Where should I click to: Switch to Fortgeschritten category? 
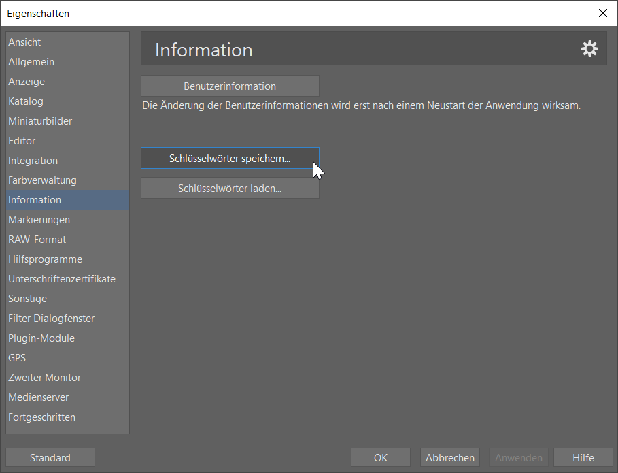pyautogui.click(x=42, y=417)
